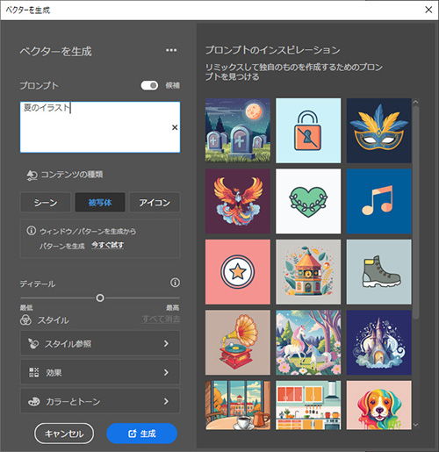Expand the 効果 section chevron
Image resolution: width=439 pixels, height=452 pixels.
pos(166,372)
